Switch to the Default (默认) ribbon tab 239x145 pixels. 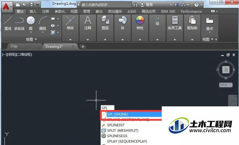[x=20, y=12]
